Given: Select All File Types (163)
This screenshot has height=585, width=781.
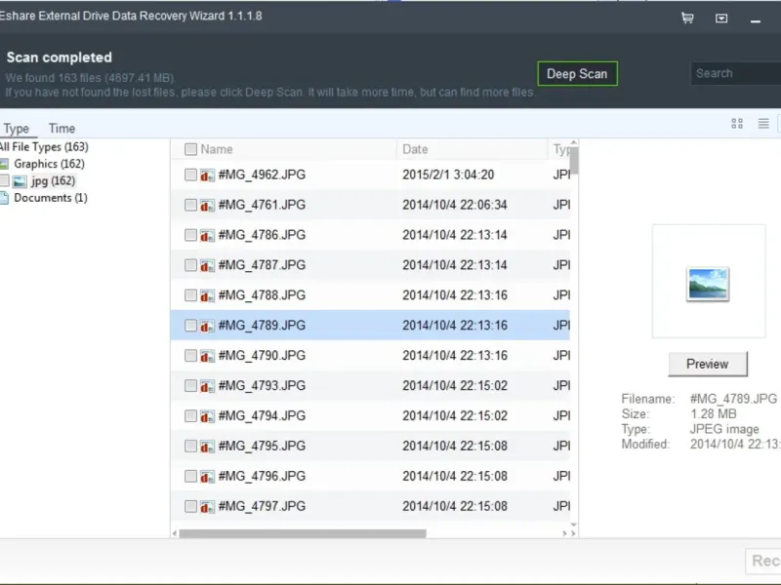Looking at the screenshot, I should (44, 147).
